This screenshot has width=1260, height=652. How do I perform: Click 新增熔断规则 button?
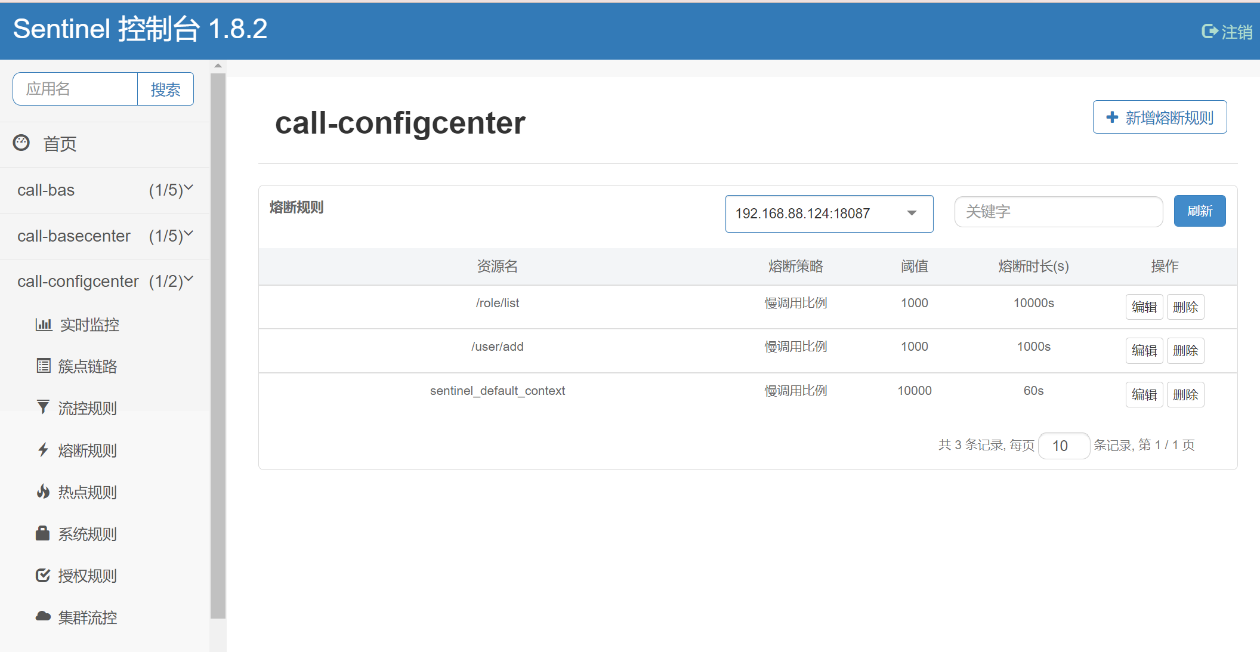(x=1159, y=118)
